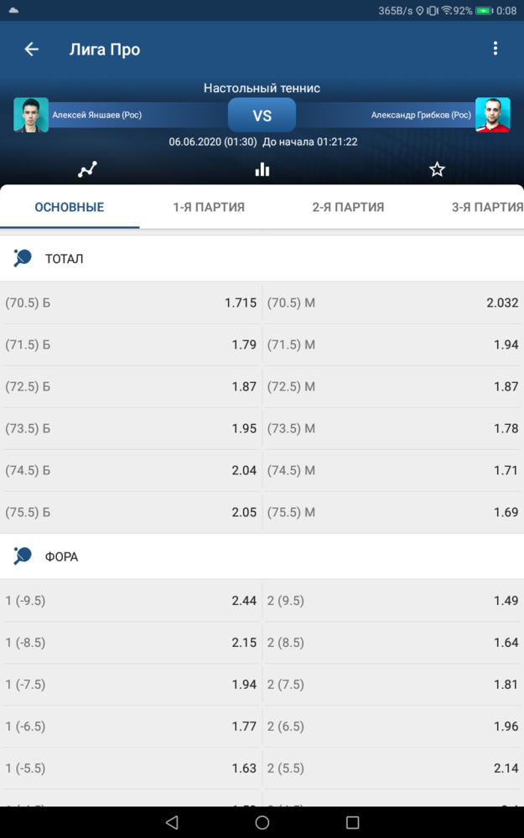Select total (70.5) Б odds 1.715
The width and height of the screenshot is (524, 838).
tap(131, 303)
